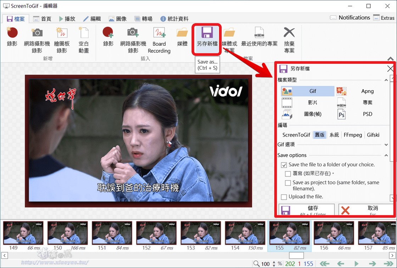Play the animation preview

(357, 264)
